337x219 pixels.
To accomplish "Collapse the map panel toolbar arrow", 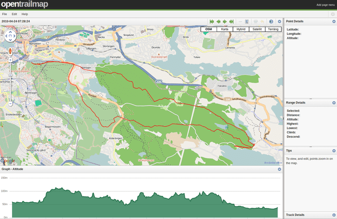I will [x=279, y=22].
